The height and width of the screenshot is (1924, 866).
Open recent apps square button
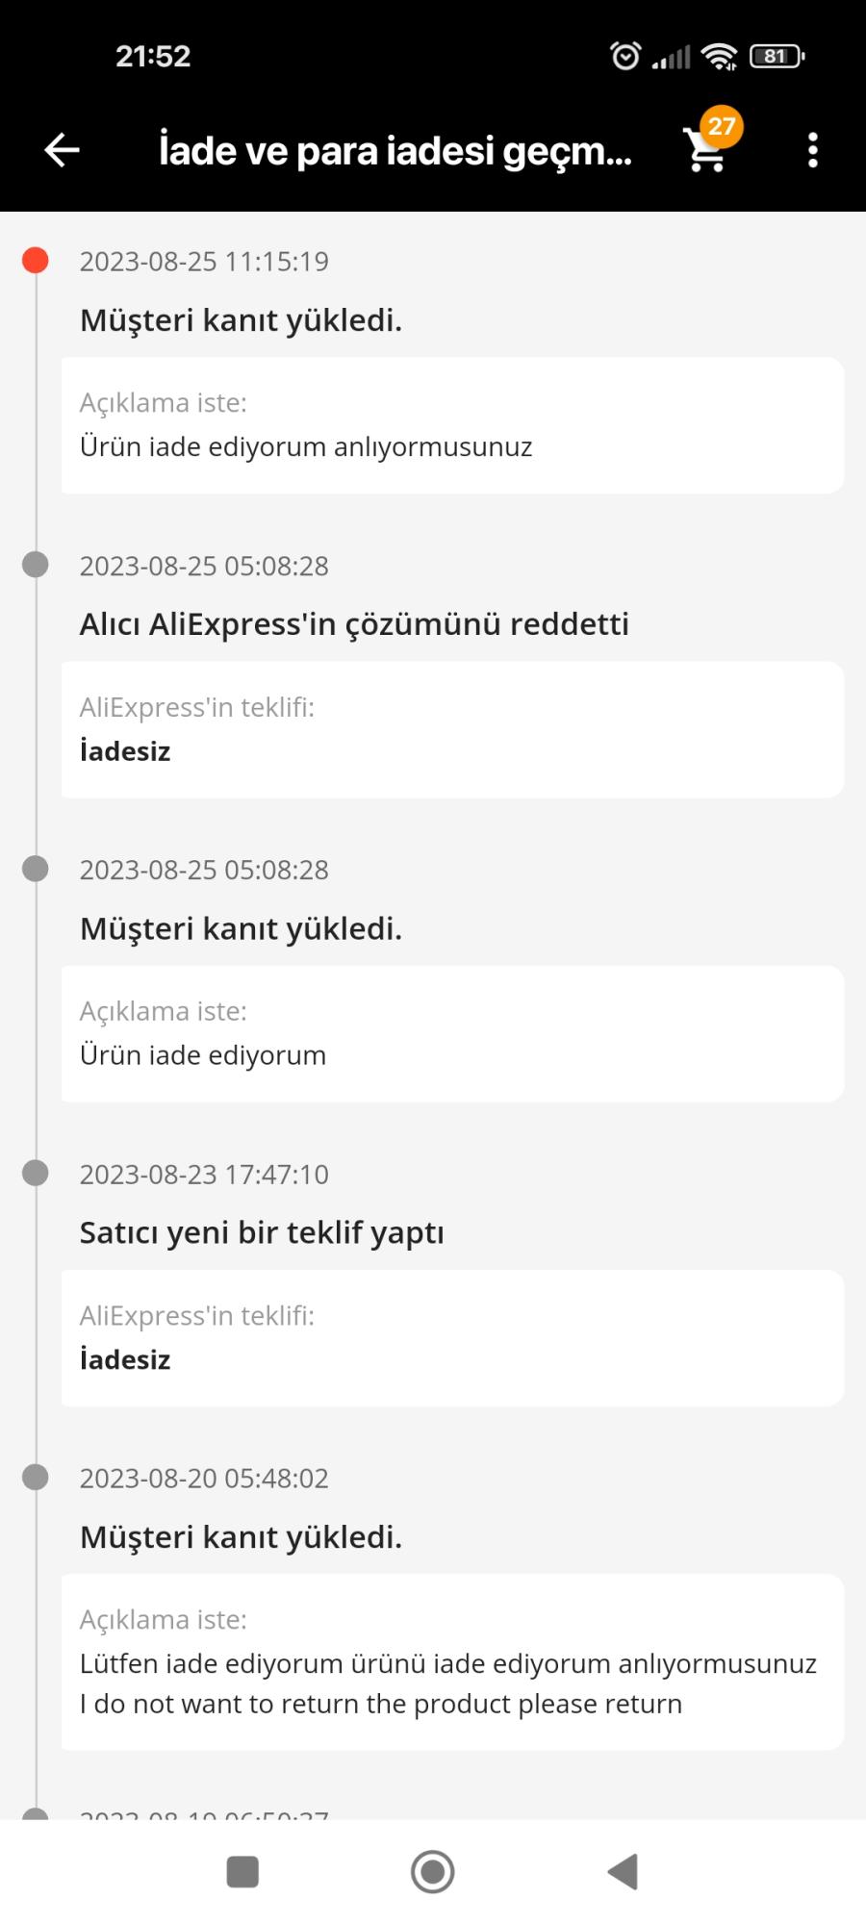point(242,1872)
